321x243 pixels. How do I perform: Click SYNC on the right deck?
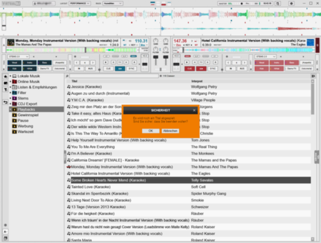pyautogui.click(x=213, y=69)
